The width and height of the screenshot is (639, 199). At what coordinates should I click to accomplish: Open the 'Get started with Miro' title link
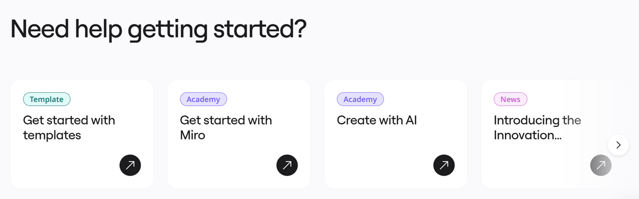pos(226,128)
